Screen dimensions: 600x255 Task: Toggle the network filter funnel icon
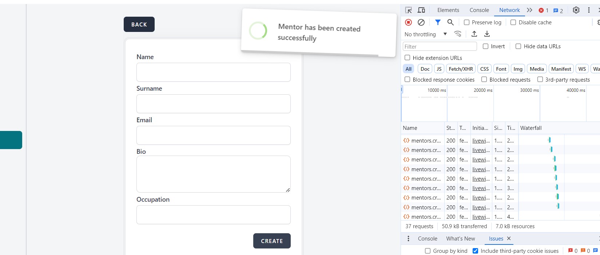(x=438, y=22)
